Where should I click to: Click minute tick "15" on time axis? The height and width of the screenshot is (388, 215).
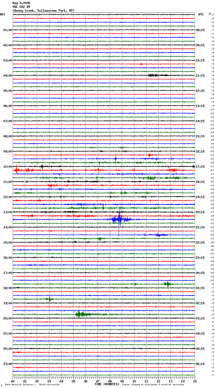195,381
